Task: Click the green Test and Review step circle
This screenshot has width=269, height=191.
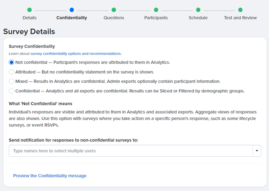Action: (x=240, y=10)
